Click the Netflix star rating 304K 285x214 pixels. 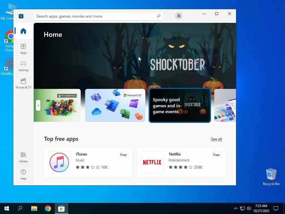(x=186, y=167)
